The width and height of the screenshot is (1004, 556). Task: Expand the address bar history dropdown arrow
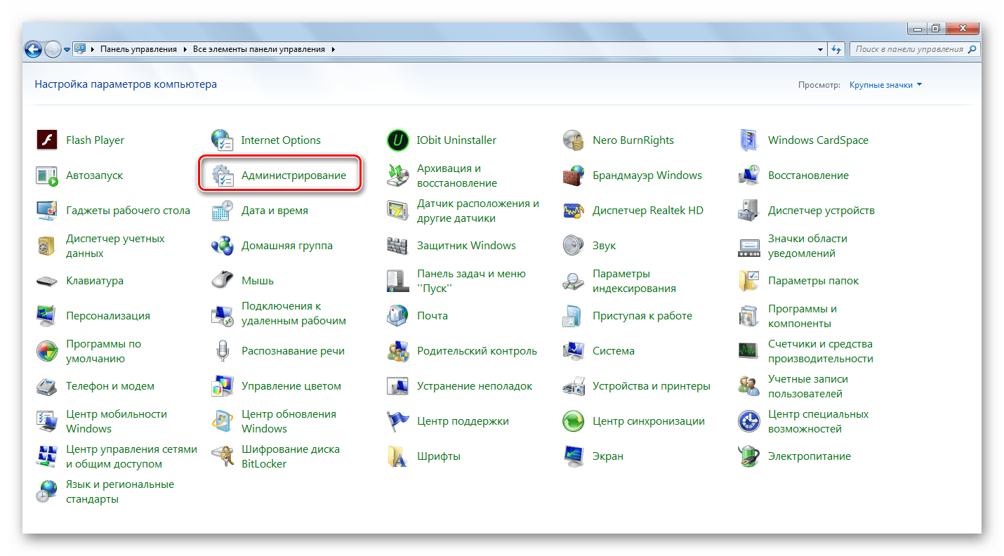tap(820, 50)
